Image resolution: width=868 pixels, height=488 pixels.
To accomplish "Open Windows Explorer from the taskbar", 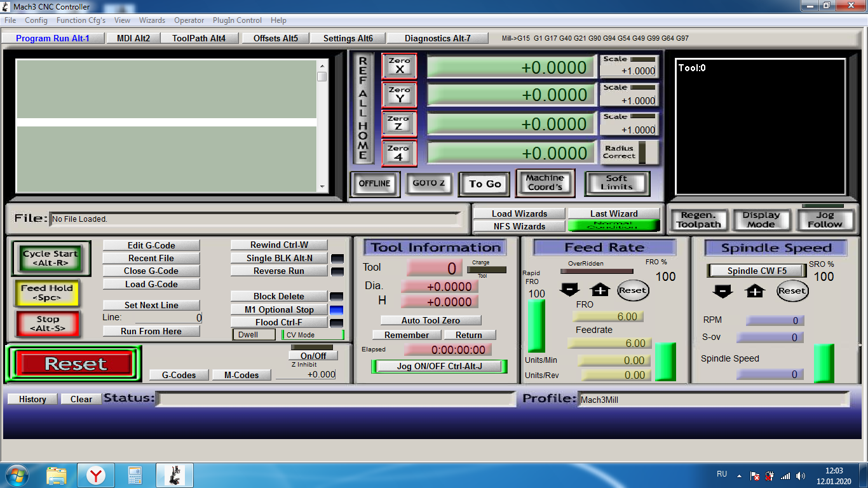I will coord(57,475).
